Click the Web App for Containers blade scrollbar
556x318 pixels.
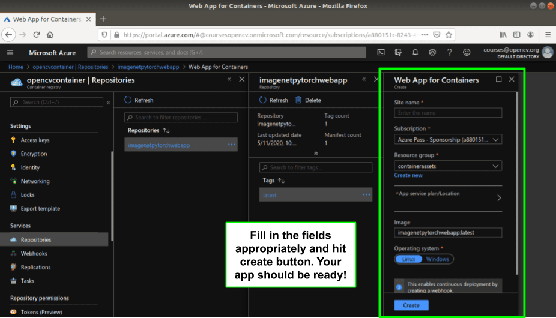[517, 183]
